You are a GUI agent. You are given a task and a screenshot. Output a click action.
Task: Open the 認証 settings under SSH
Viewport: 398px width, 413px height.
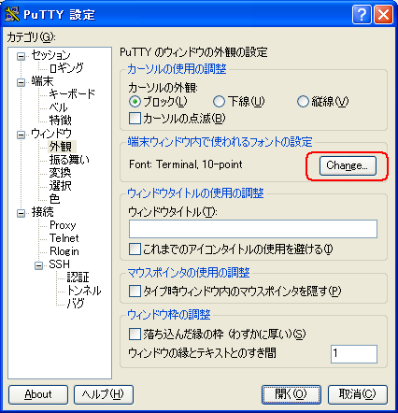coord(78,278)
